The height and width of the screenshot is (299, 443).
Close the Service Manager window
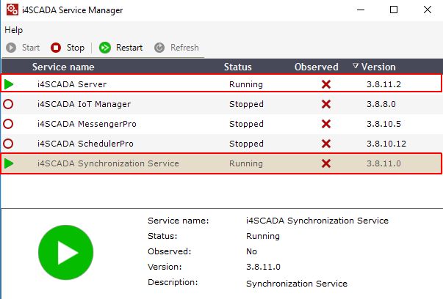(x=428, y=10)
